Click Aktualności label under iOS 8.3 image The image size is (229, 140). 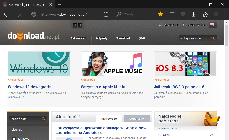[x=161, y=80]
